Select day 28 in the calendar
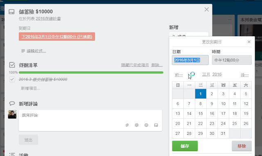The width and height of the screenshot is (262, 156). 189,133
